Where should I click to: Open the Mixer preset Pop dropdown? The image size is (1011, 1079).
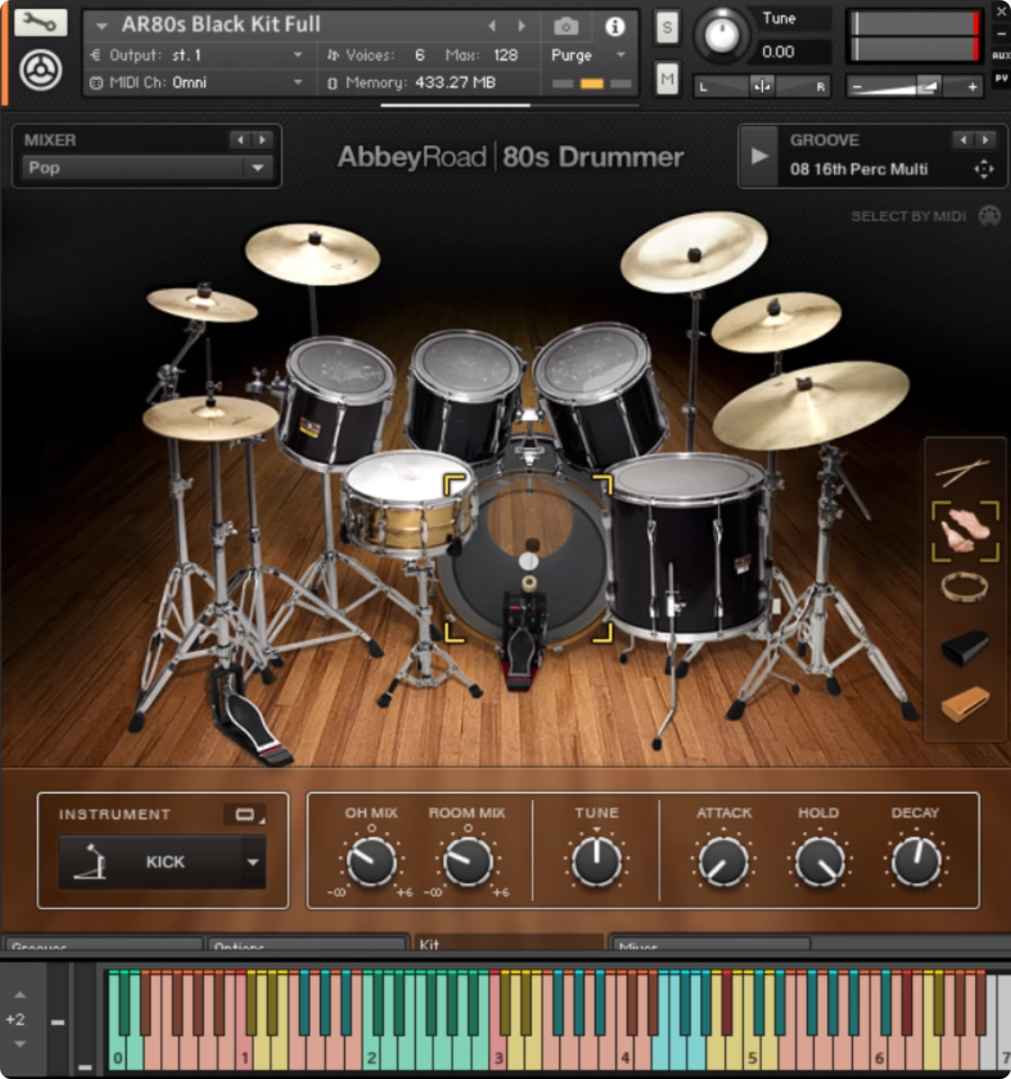146,168
